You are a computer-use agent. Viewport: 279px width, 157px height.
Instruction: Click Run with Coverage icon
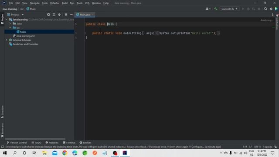point(254,9)
